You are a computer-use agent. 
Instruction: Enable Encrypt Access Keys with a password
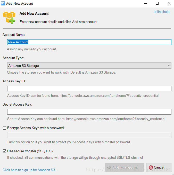coord(4,128)
